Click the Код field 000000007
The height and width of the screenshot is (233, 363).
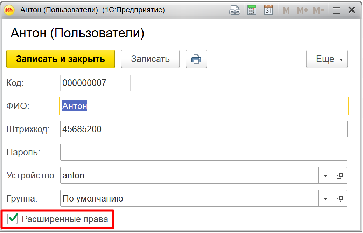click(x=95, y=83)
